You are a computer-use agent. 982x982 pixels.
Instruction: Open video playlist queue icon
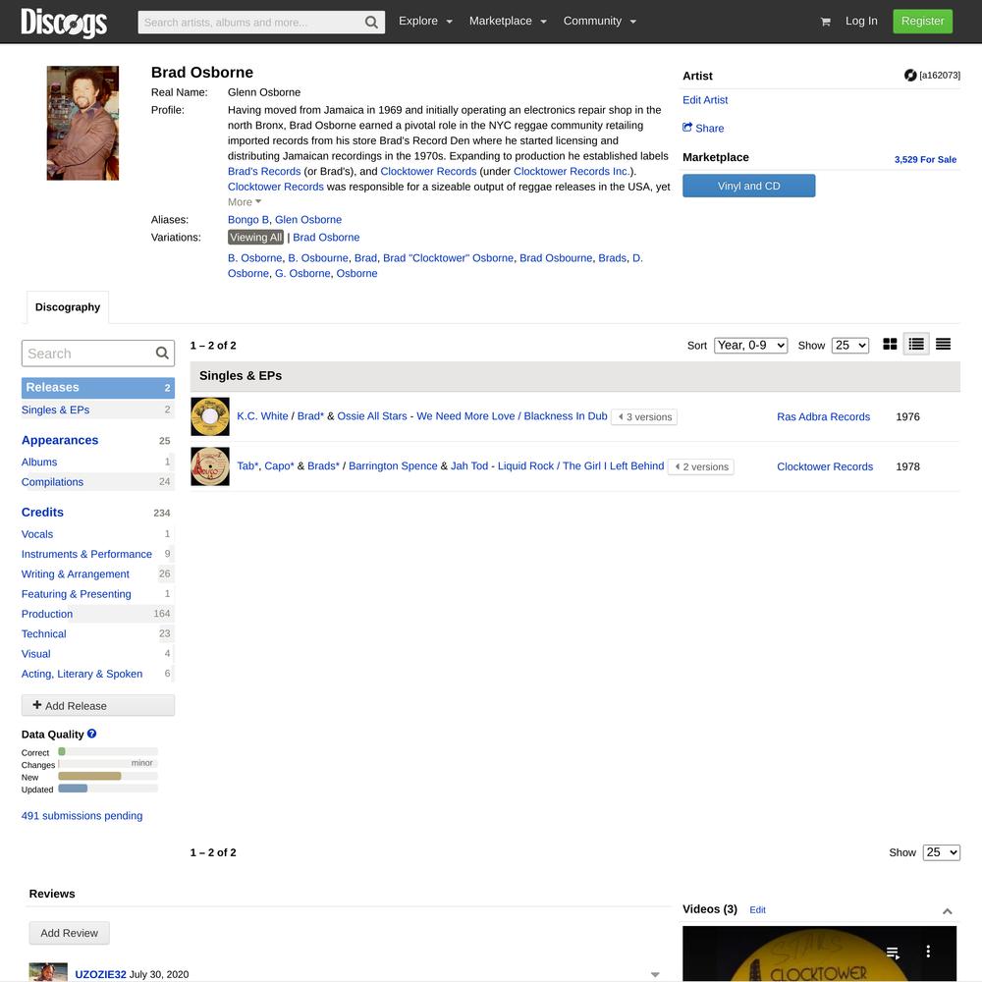(893, 953)
